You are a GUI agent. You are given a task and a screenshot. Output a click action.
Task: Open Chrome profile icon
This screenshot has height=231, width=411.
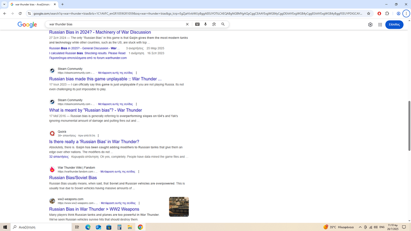pos(398,14)
